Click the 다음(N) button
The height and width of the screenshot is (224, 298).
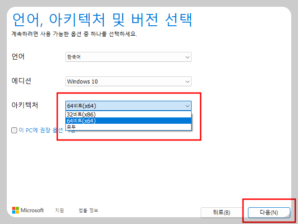tap(269, 212)
